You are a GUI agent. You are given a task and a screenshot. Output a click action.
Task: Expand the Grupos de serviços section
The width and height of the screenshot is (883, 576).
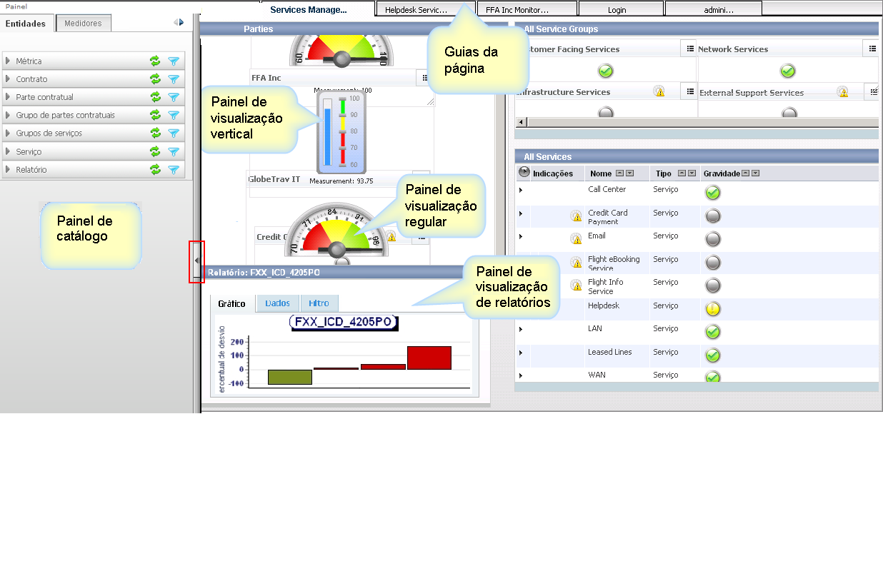pos(8,133)
